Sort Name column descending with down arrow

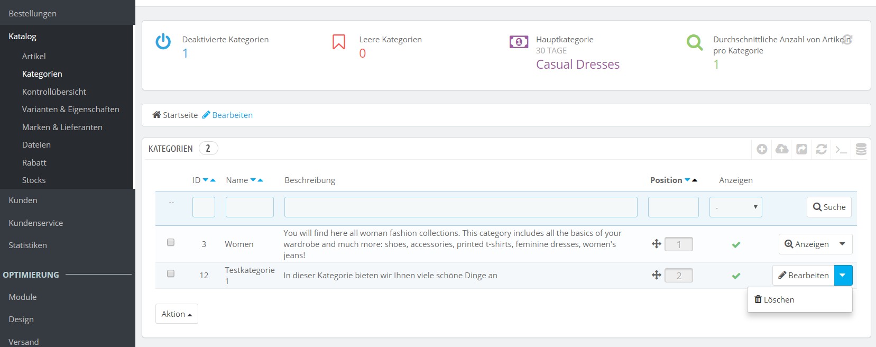tap(253, 180)
